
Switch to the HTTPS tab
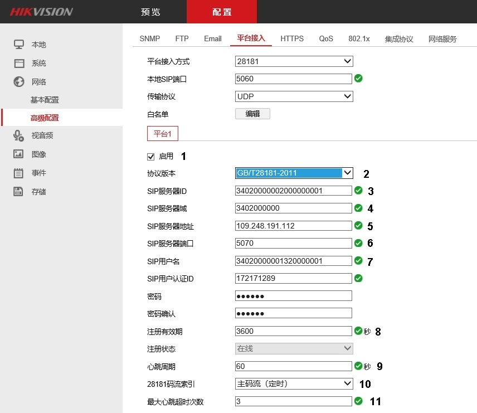coord(292,38)
